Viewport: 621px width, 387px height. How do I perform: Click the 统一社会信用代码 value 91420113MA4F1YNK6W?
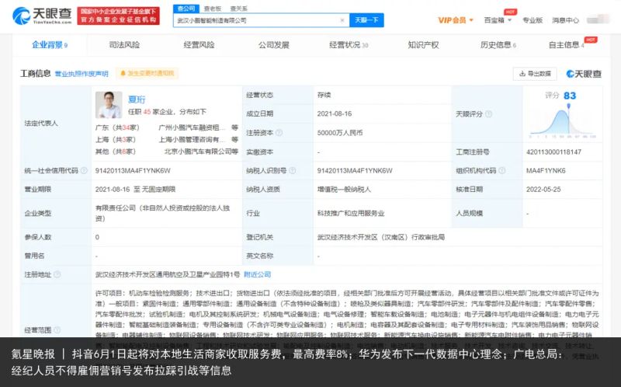pyautogui.click(x=133, y=170)
